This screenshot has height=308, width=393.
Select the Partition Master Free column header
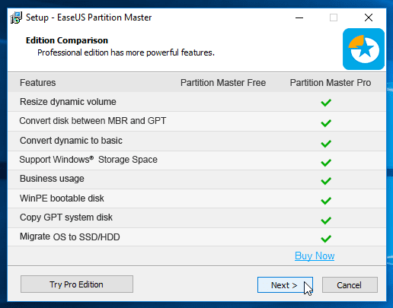coord(223,83)
